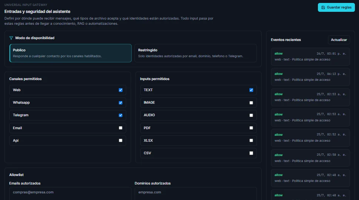
Task: Open the allow event from 25/7, 02:52 a. m.
Action: (x=310, y=138)
